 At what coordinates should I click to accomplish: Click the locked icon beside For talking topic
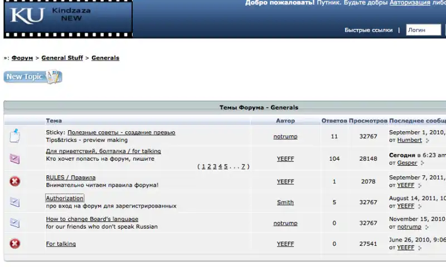pyautogui.click(x=15, y=244)
